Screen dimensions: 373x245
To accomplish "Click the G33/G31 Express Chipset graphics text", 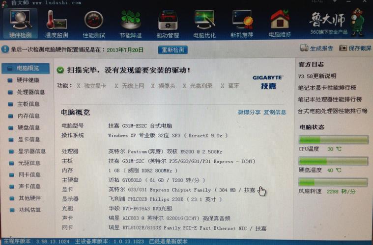I will [x=182, y=190].
